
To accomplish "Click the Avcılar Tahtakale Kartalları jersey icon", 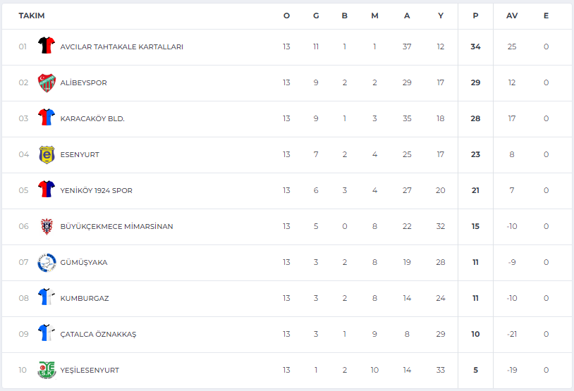I will click(47, 45).
